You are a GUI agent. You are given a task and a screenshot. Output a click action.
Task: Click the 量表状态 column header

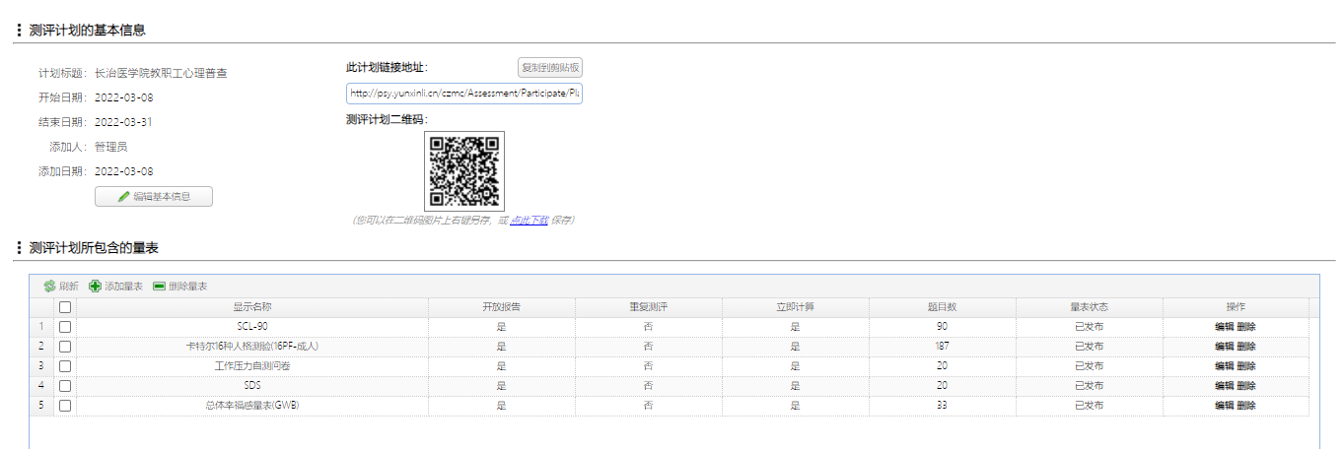click(1089, 307)
